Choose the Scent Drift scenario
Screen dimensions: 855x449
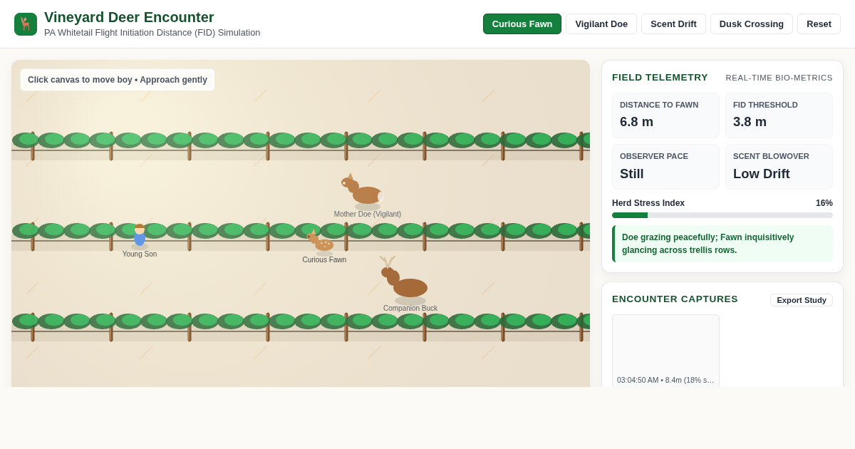(673, 24)
